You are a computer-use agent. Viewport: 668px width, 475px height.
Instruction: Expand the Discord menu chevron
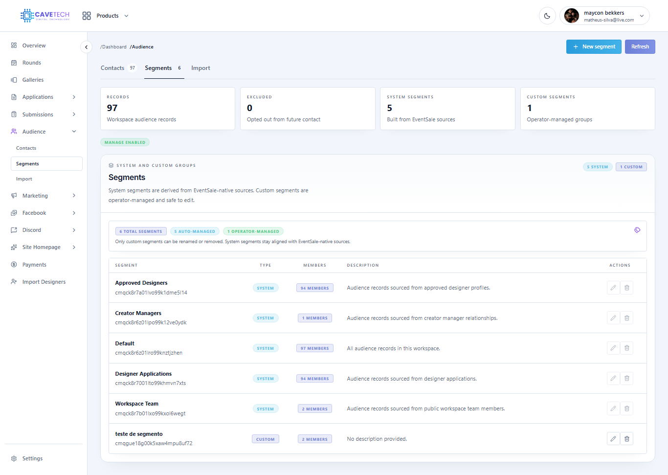[74, 230]
